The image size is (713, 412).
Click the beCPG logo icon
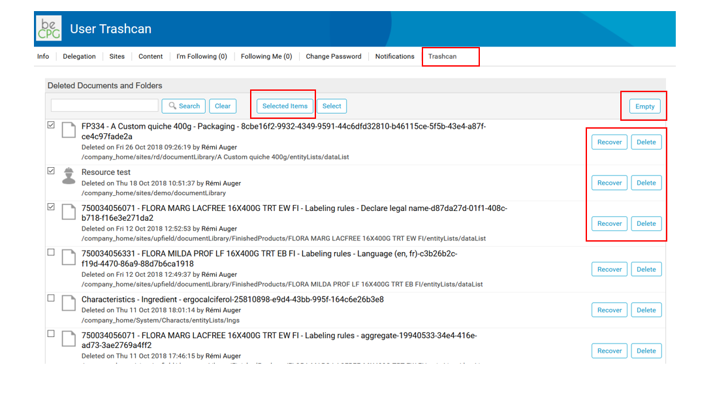coord(49,29)
